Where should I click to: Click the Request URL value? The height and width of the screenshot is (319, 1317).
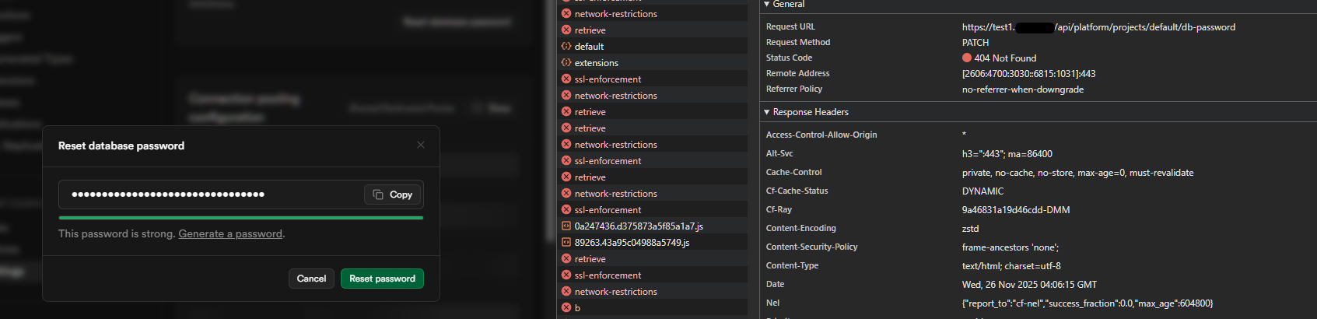click(1098, 27)
